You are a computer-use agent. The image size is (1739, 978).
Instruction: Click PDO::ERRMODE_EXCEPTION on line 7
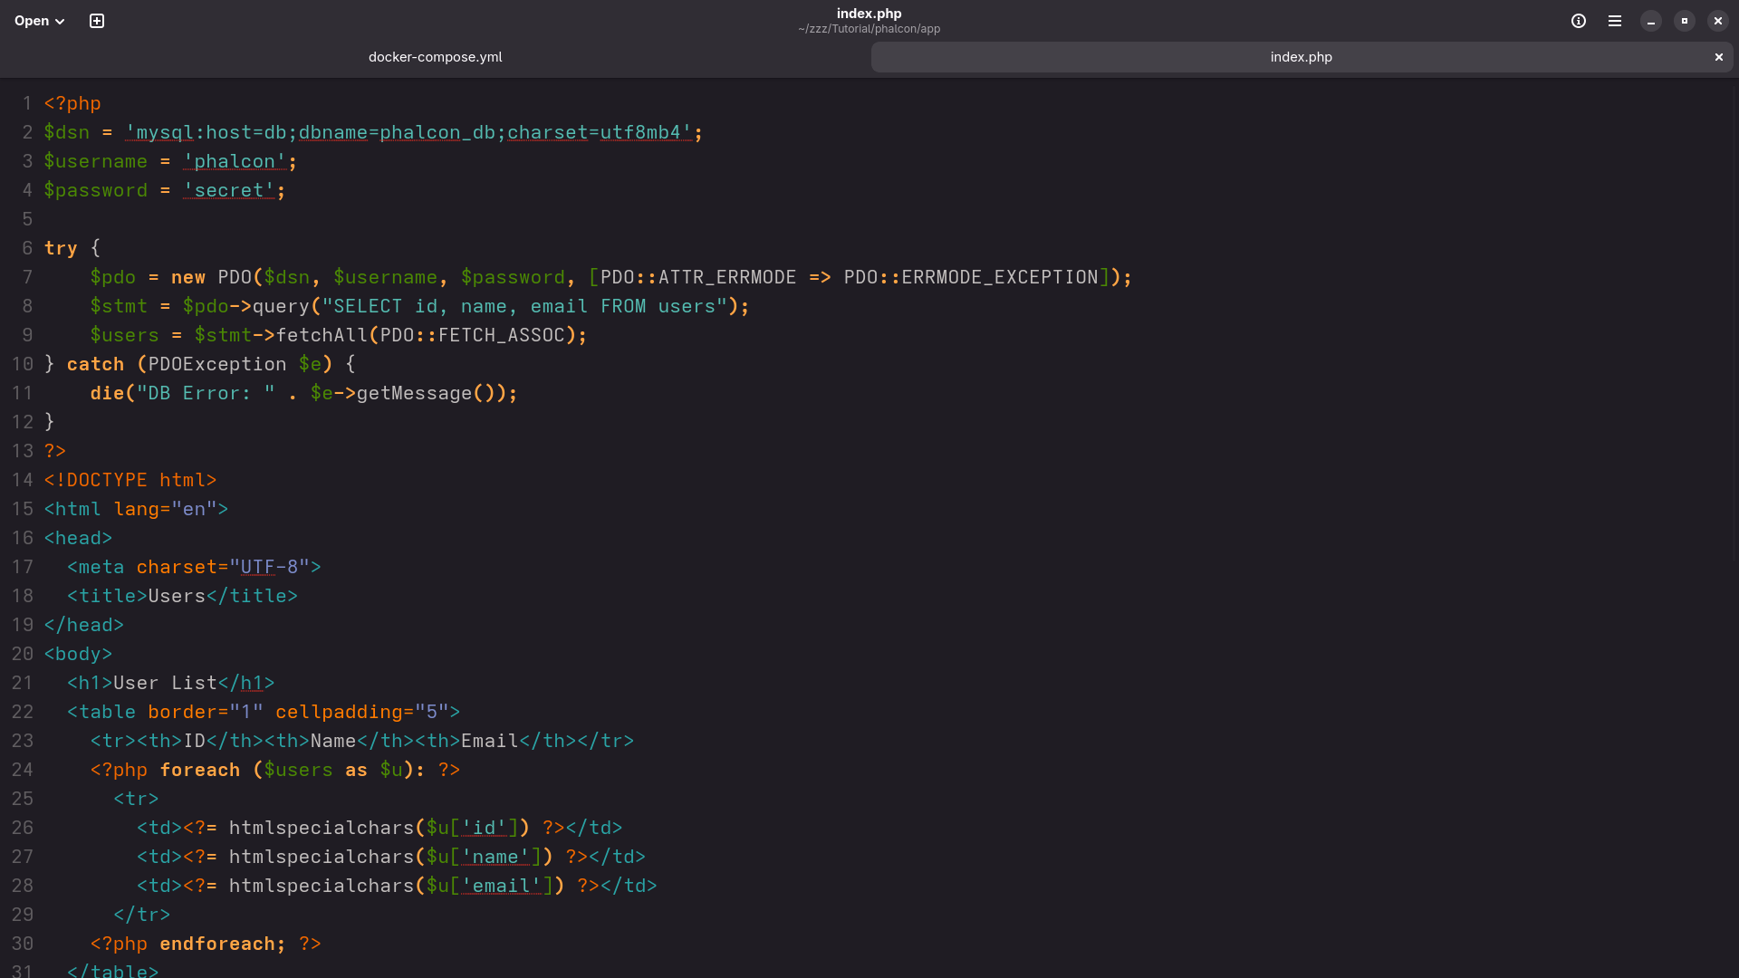(x=971, y=277)
